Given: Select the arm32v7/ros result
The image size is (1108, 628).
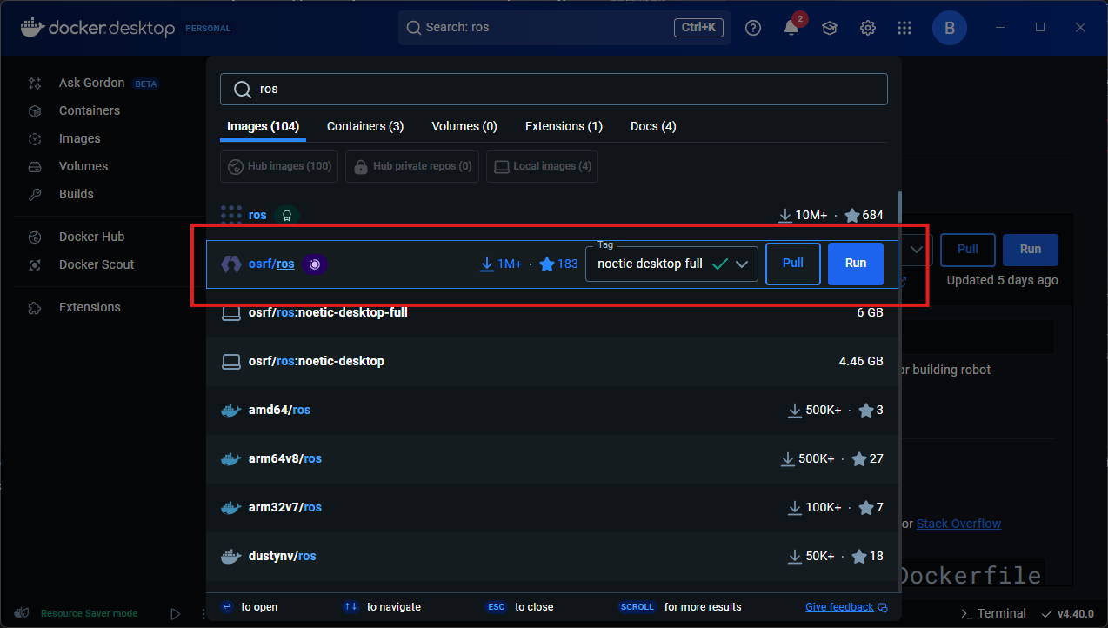Looking at the screenshot, I should coord(552,508).
